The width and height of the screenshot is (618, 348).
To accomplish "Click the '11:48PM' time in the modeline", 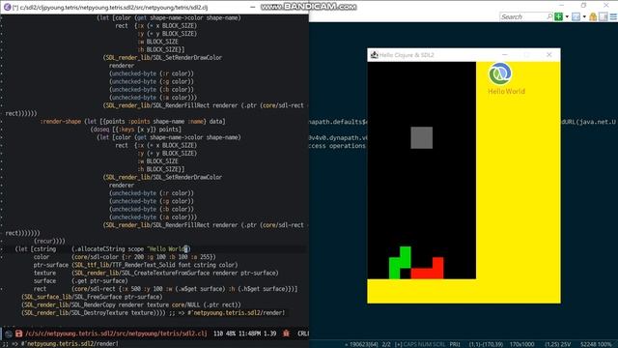I will [x=249, y=333].
